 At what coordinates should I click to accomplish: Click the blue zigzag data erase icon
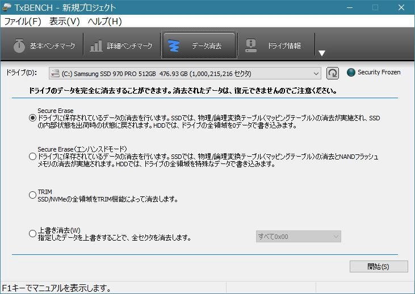click(174, 46)
